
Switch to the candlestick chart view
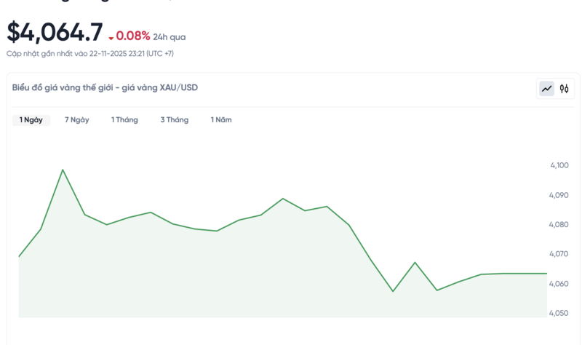click(x=565, y=89)
